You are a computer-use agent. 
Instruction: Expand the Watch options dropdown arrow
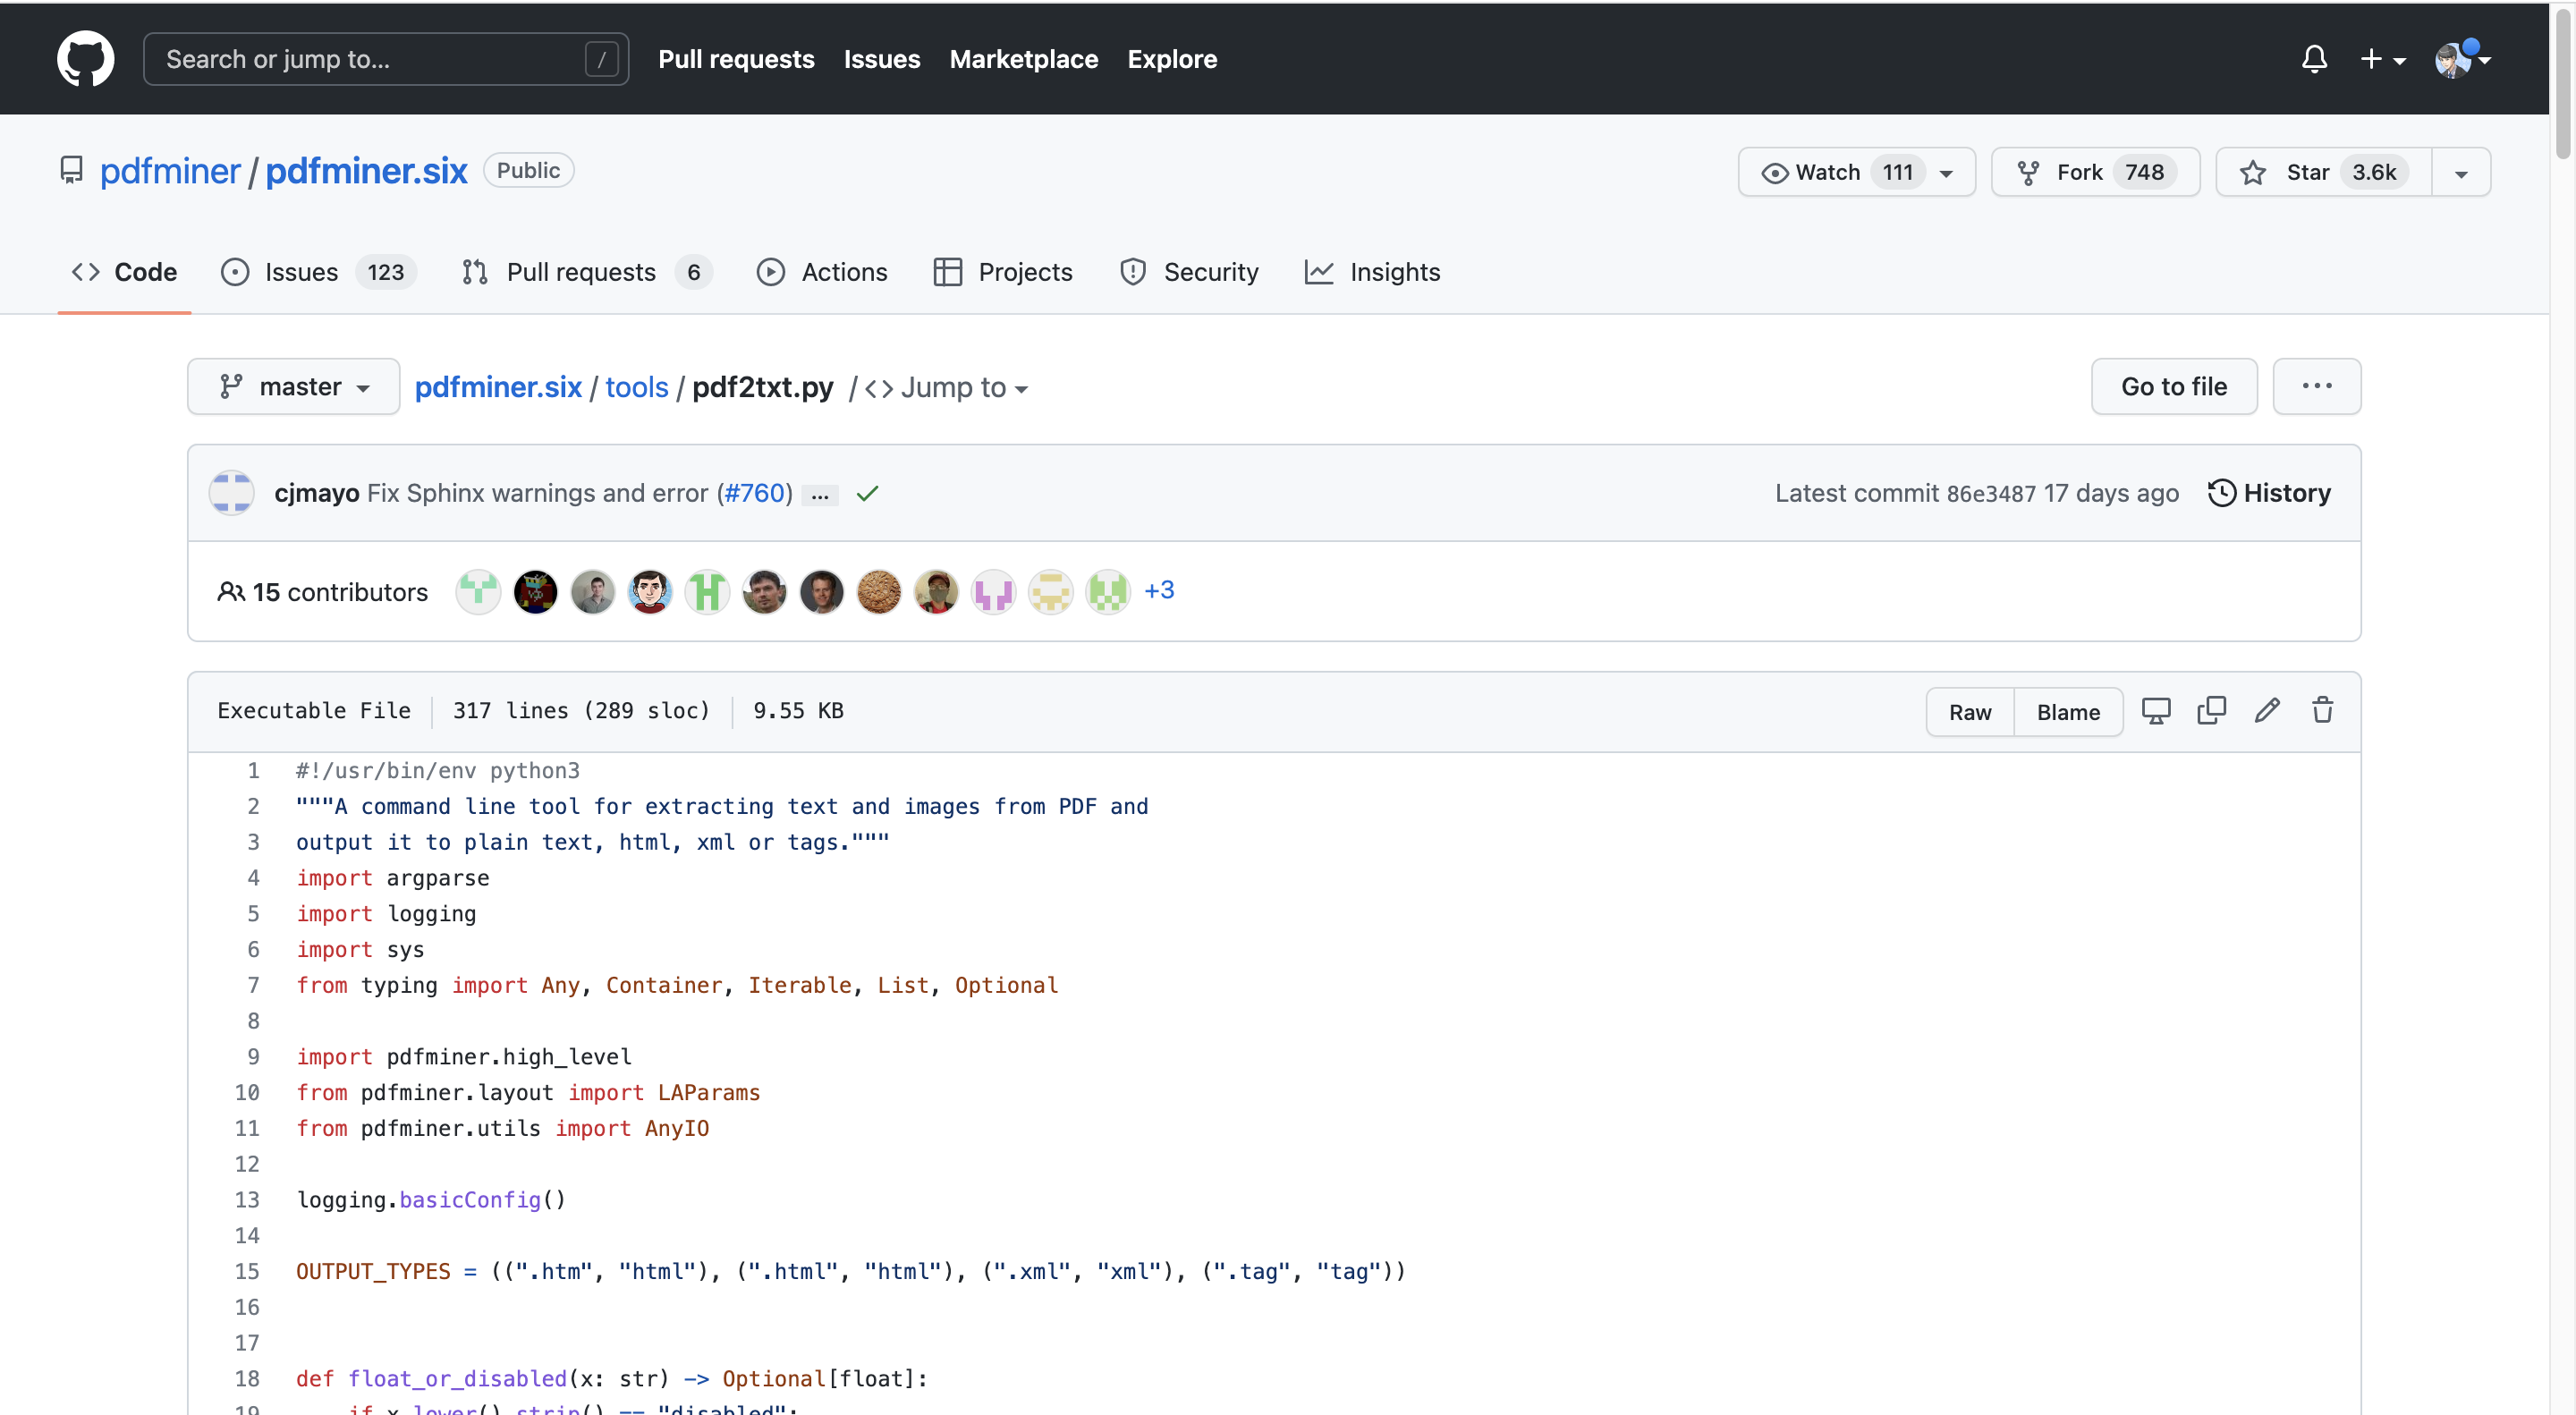click(x=1946, y=173)
